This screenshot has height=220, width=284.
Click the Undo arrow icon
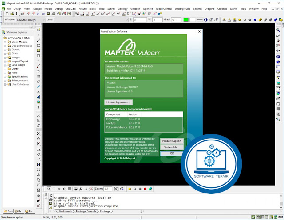[38, 14]
